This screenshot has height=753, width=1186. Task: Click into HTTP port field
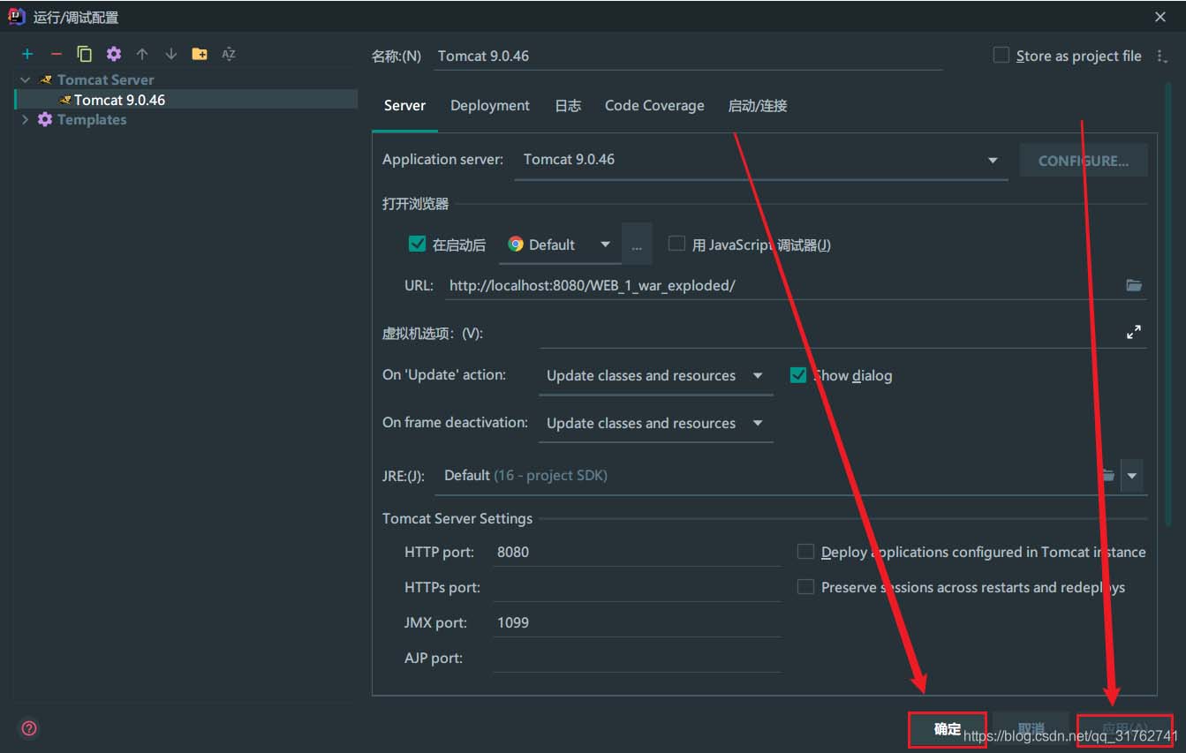638,552
